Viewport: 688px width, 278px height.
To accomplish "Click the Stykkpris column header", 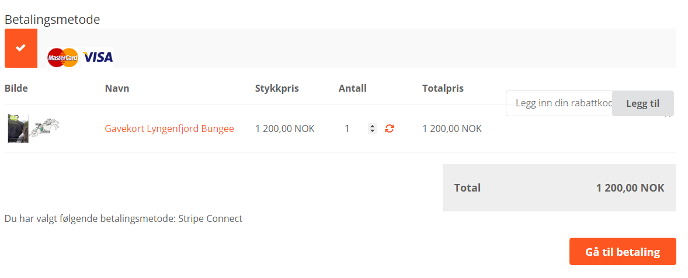I will [x=277, y=89].
